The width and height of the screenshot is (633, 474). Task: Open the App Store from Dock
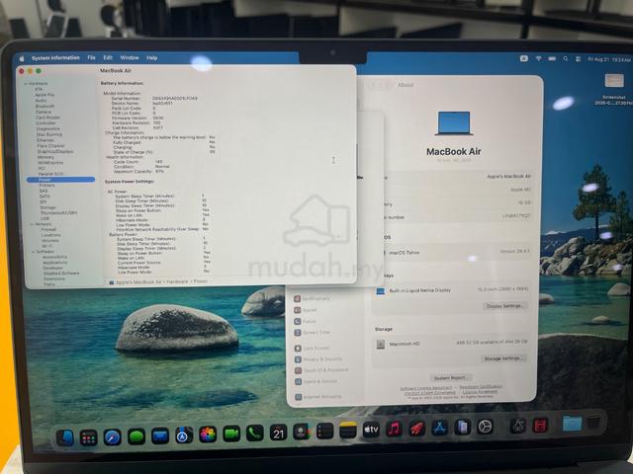pos(439,428)
